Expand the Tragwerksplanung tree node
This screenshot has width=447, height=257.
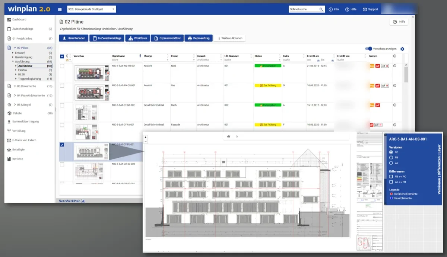pos(16,79)
